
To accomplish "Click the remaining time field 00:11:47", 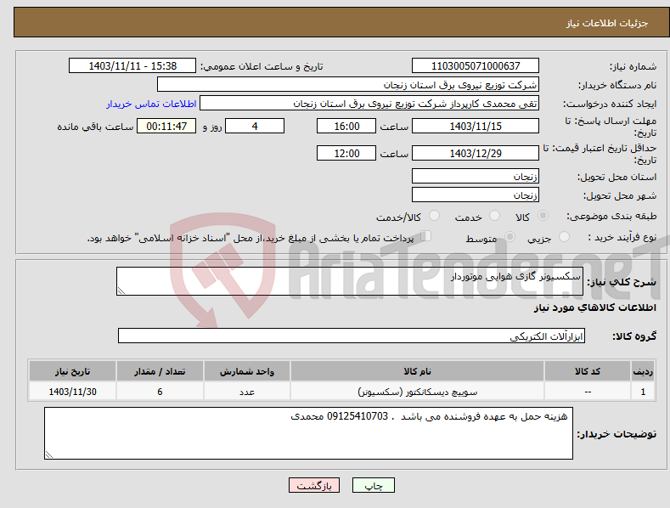I will click(x=166, y=126).
